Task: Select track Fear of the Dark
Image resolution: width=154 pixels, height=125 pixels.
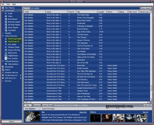Action: [x=87, y=49]
